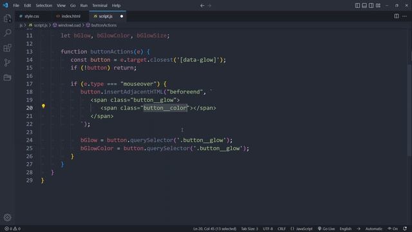Click line number 24 in the gutter

(x=30, y=140)
